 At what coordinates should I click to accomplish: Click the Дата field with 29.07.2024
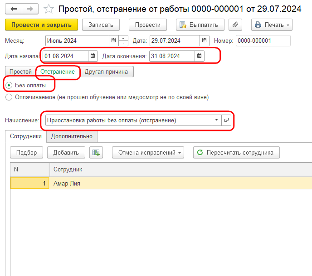click(x=175, y=40)
